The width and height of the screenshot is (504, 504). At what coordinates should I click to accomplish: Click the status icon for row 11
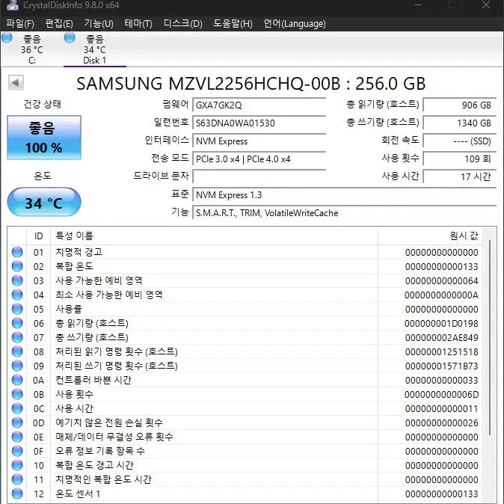pyautogui.click(x=17, y=479)
